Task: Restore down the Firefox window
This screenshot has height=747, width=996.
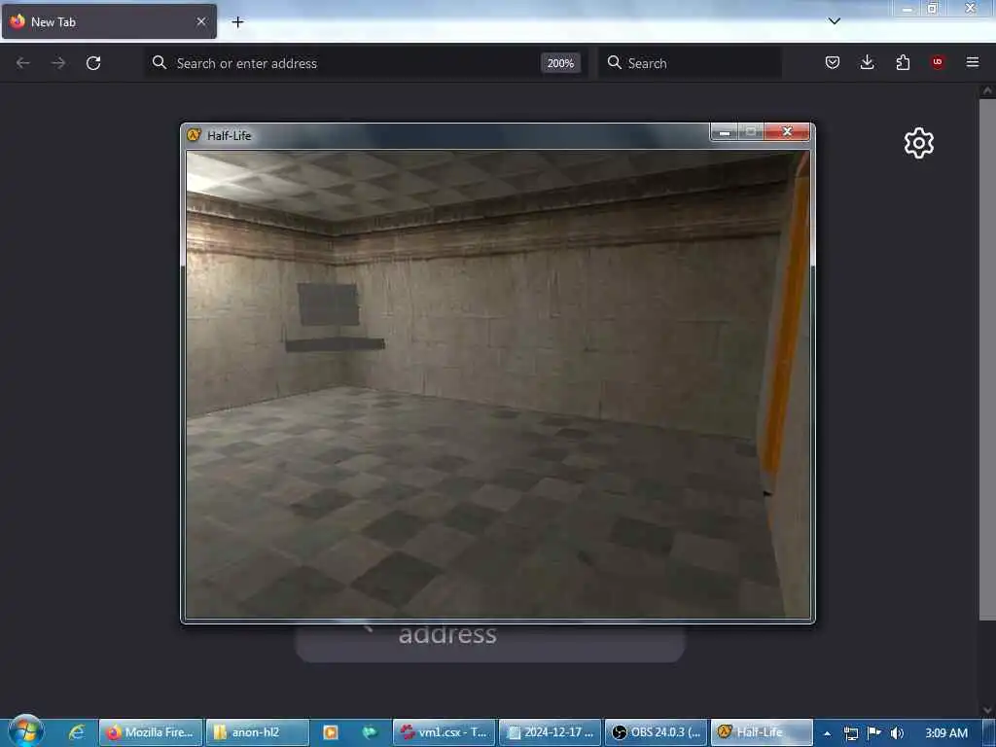Action: [932, 8]
